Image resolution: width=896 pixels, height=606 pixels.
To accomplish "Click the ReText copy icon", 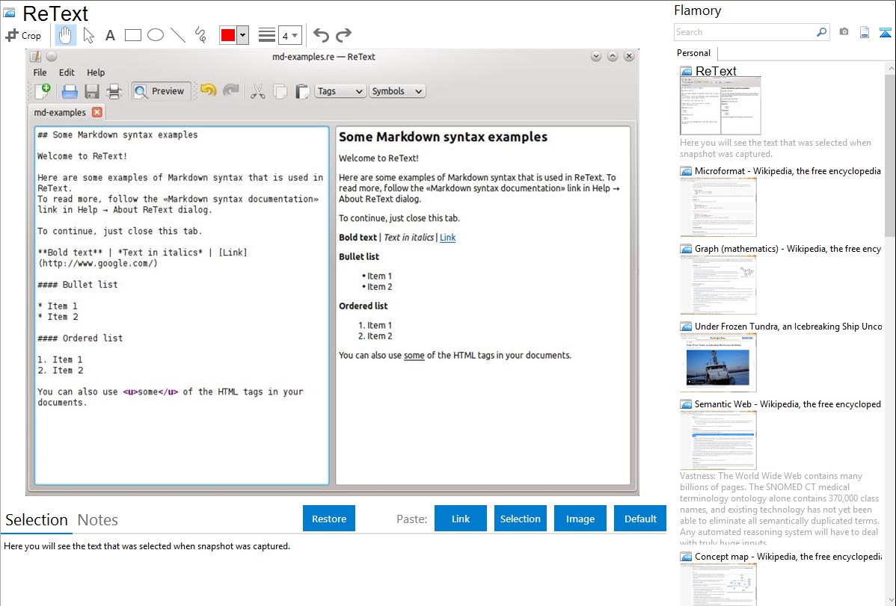I will [x=280, y=91].
